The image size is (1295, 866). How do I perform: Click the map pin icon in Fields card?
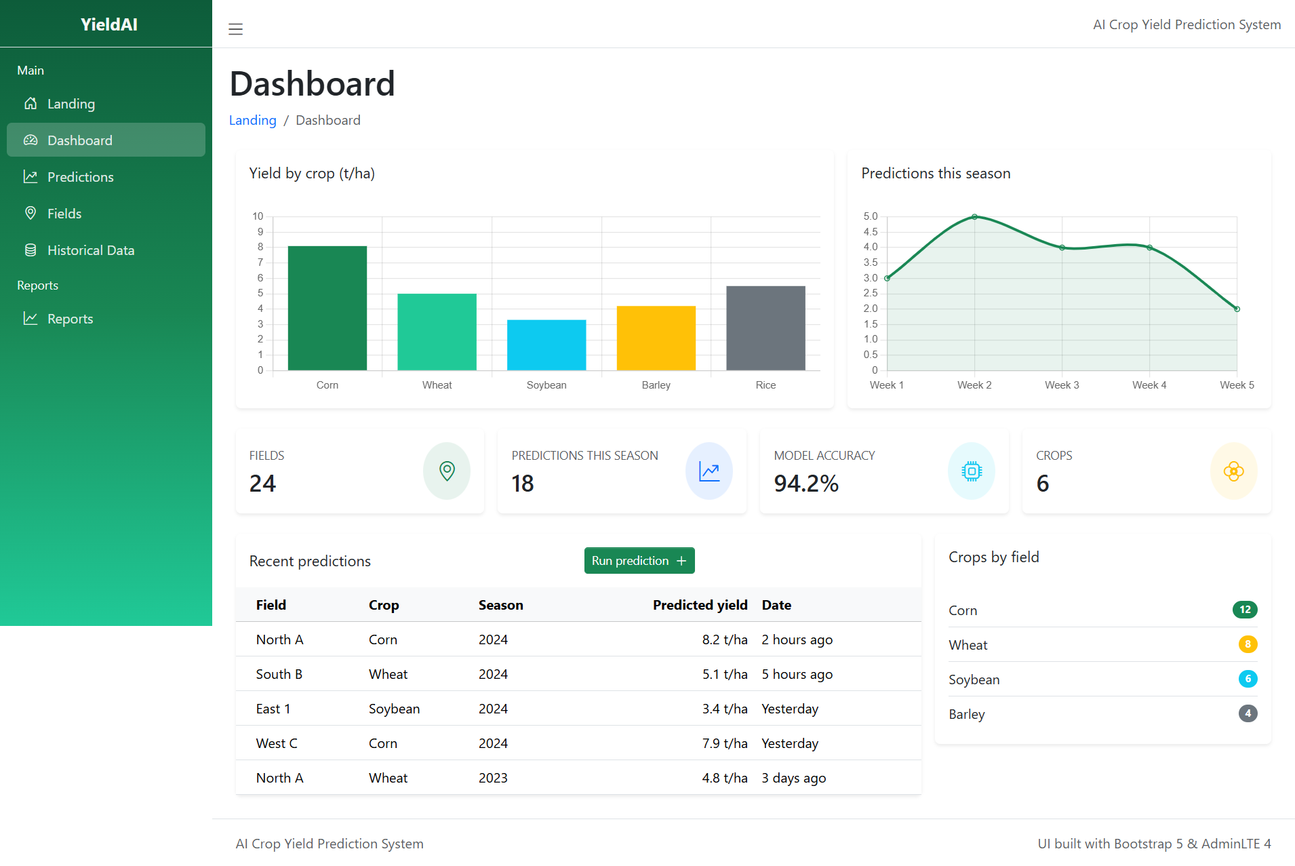tap(446, 471)
